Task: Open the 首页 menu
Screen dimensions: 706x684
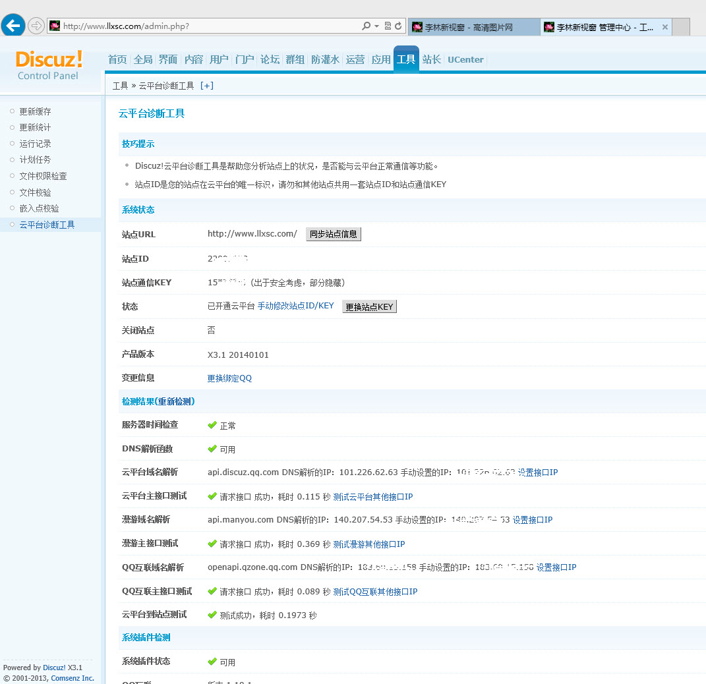Action: (117, 59)
